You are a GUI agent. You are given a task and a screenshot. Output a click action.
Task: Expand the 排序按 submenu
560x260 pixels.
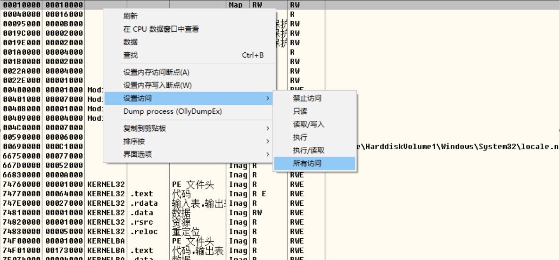pyautogui.click(x=189, y=141)
